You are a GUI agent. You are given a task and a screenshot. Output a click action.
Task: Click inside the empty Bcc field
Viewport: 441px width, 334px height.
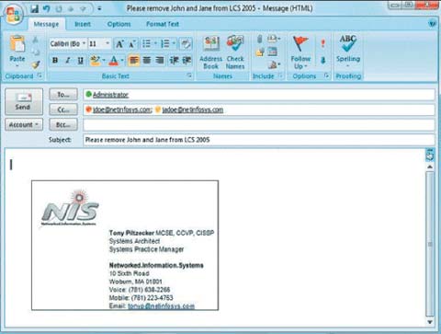coord(258,125)
